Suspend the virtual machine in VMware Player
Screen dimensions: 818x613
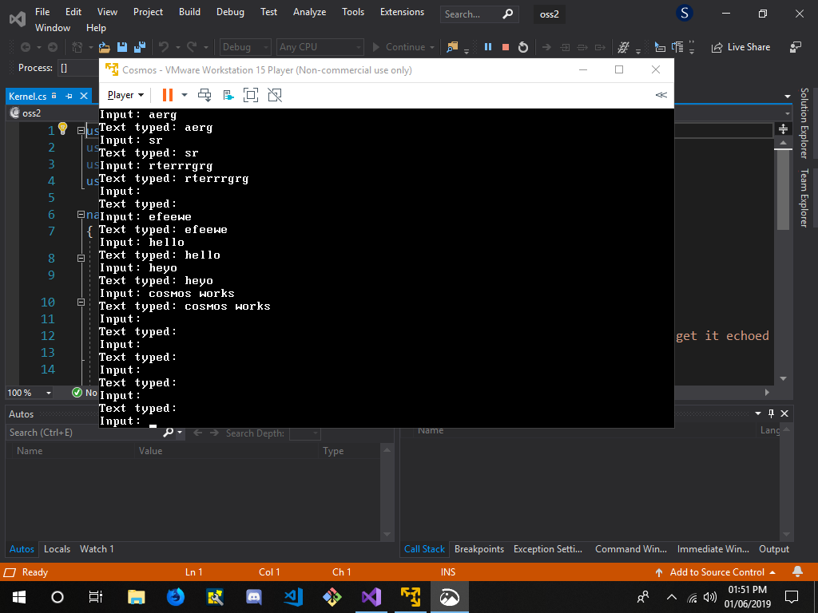coord(168,94)
